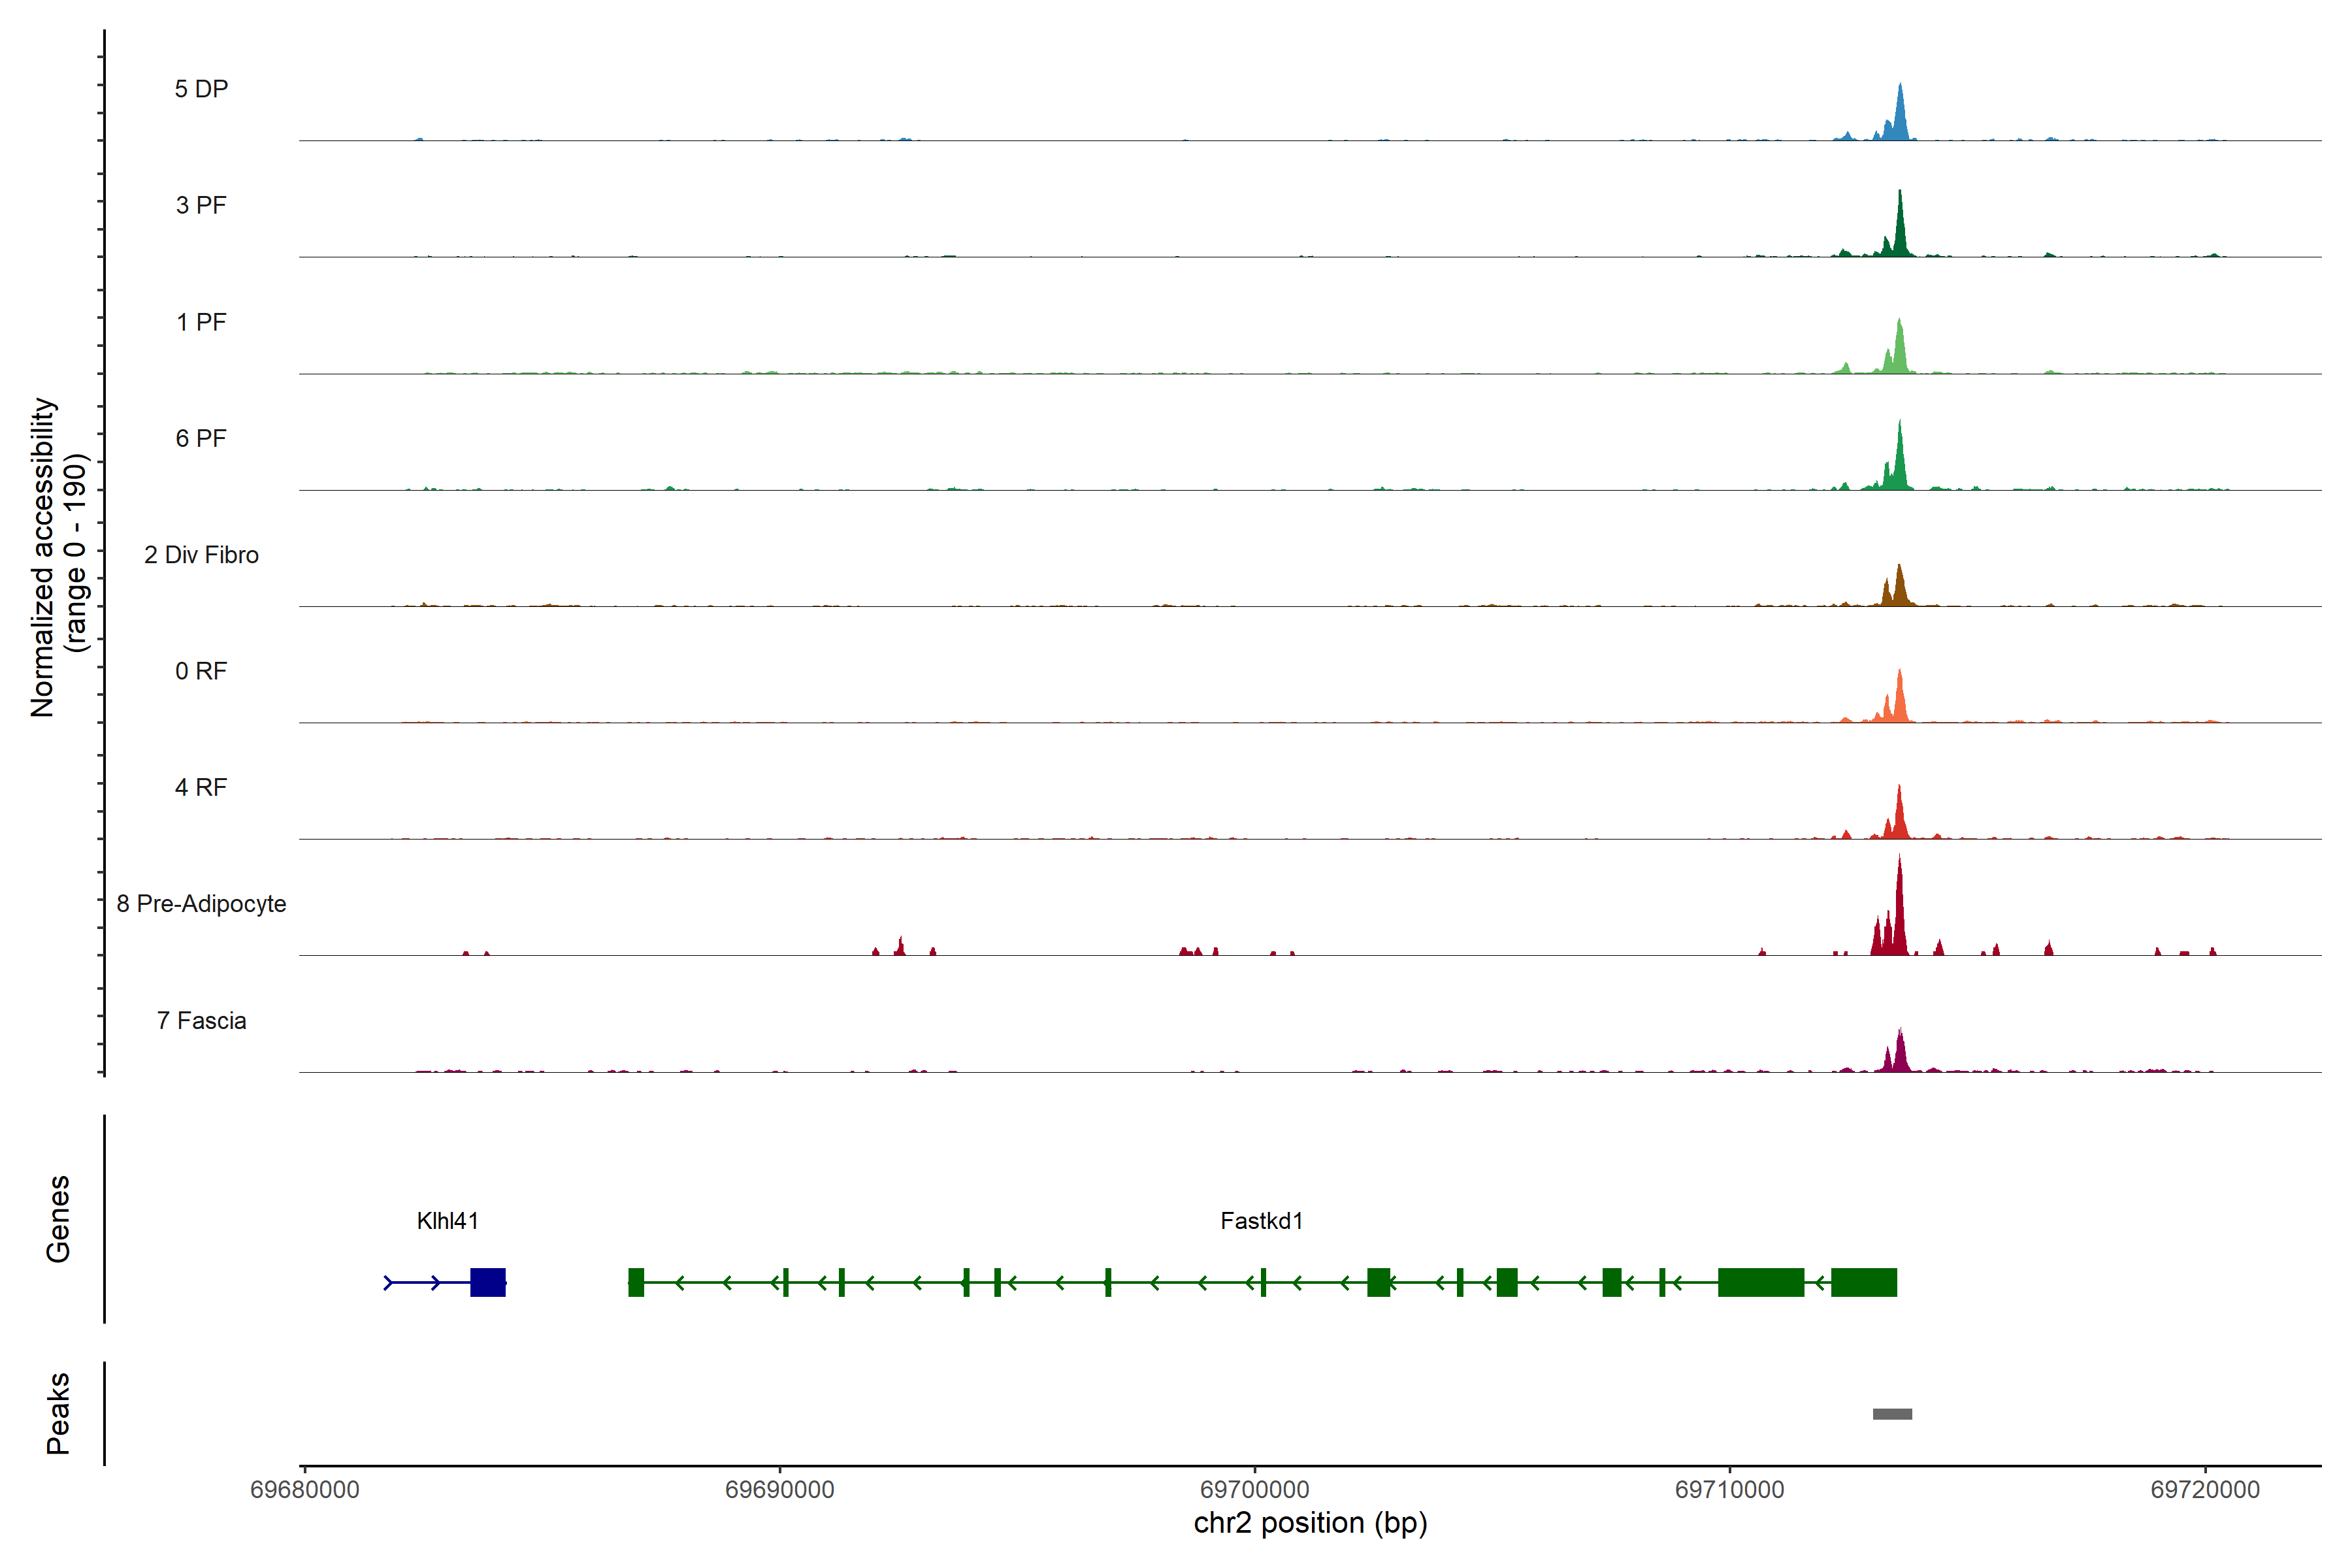The width and height of the screenshot is (2352, 1568).
Task: Click the dark green 3 PF peak
Action: pos(1900,230)
